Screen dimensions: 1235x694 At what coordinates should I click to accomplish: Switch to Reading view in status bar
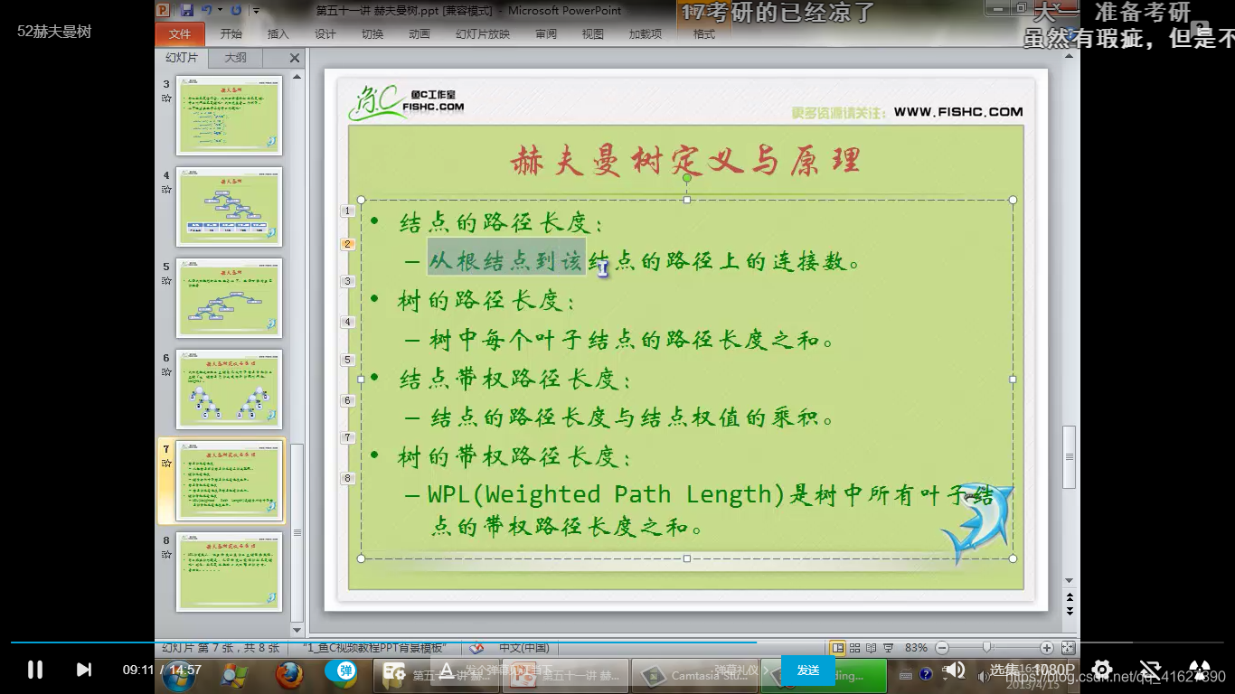[872, 648]
